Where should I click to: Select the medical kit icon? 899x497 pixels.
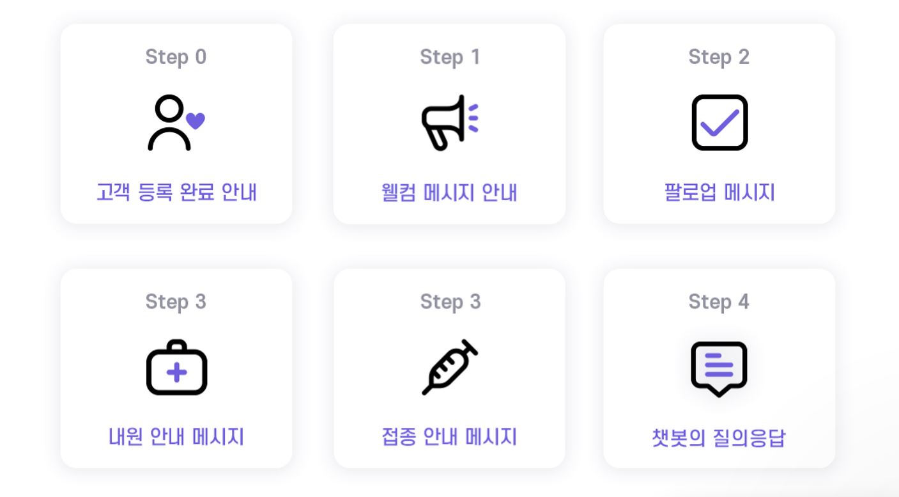tap(176, 367)
